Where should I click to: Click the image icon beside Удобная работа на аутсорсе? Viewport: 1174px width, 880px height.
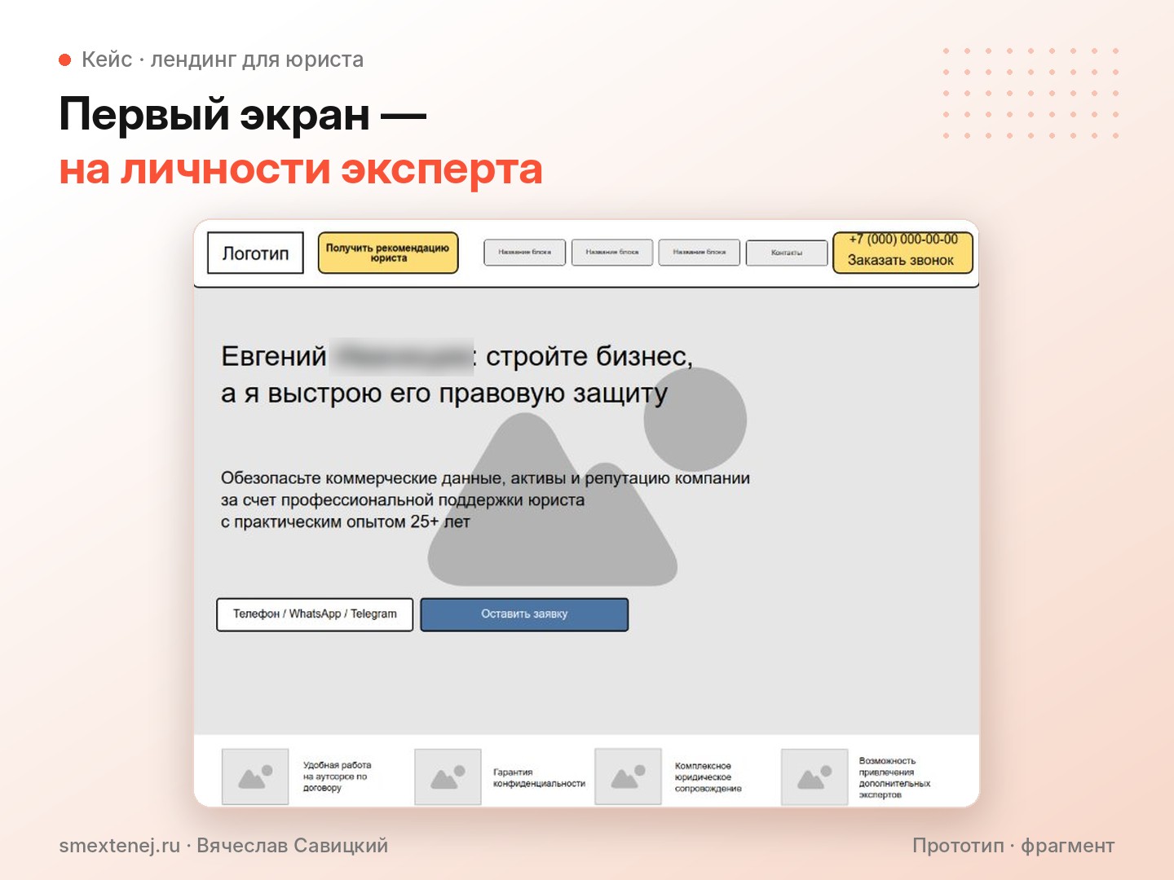pos(255,777)
